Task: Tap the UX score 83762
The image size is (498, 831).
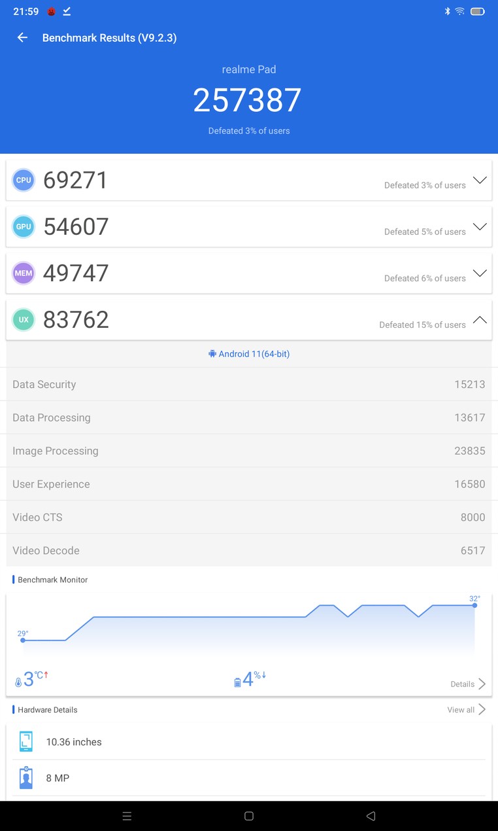Action: coord(76,319)
